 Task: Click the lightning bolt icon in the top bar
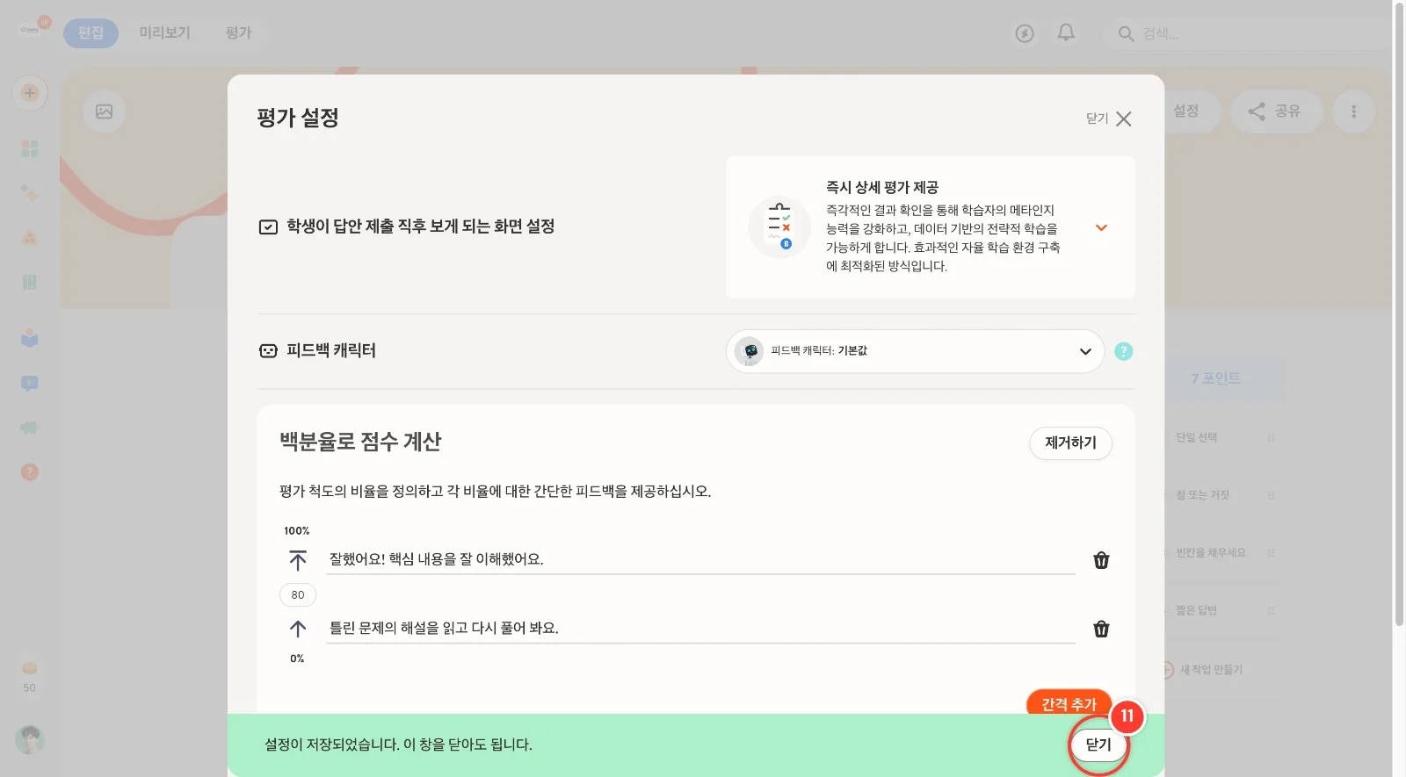tap(1025, 33)
